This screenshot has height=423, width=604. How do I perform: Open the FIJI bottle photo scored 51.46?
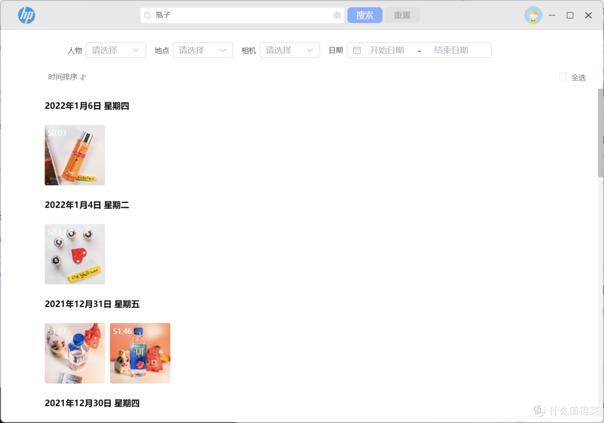[140, 353]
